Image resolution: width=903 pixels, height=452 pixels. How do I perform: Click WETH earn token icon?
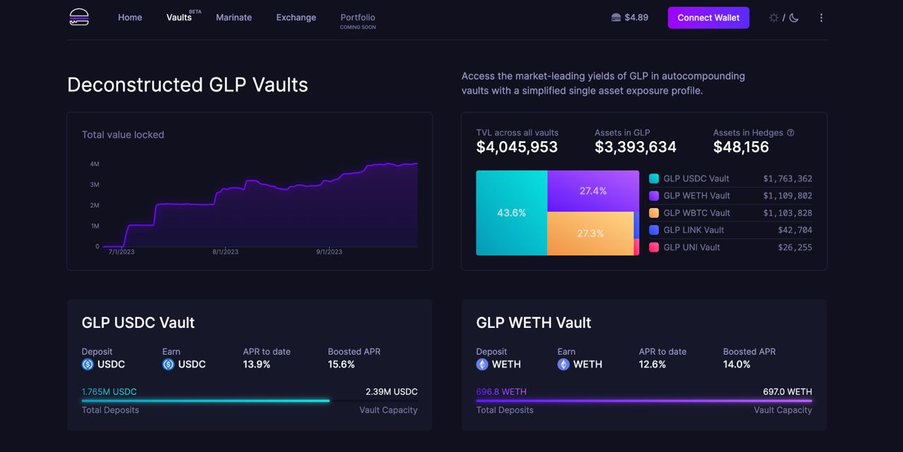564,365
